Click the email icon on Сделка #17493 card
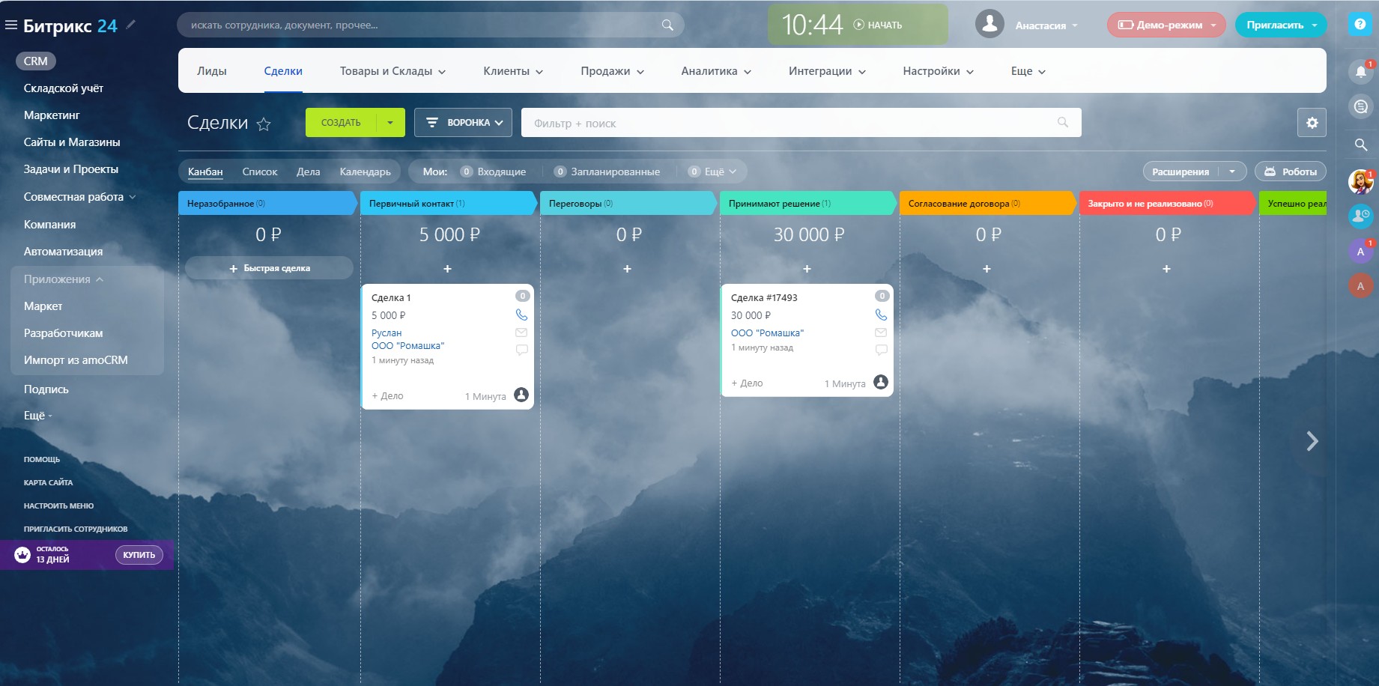Image resolution: width=1379 pixels, height=686 pixels. coord(881,333)
